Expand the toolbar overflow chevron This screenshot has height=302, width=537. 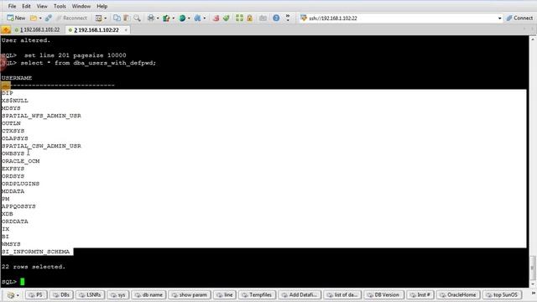click(288, 18)
